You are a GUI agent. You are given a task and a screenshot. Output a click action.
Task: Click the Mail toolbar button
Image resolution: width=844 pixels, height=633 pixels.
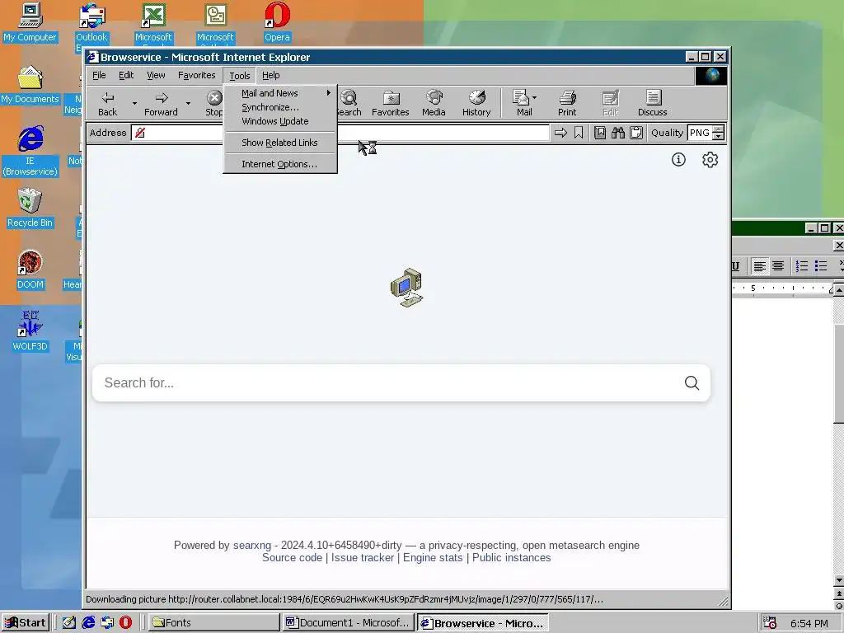point(522,103)
